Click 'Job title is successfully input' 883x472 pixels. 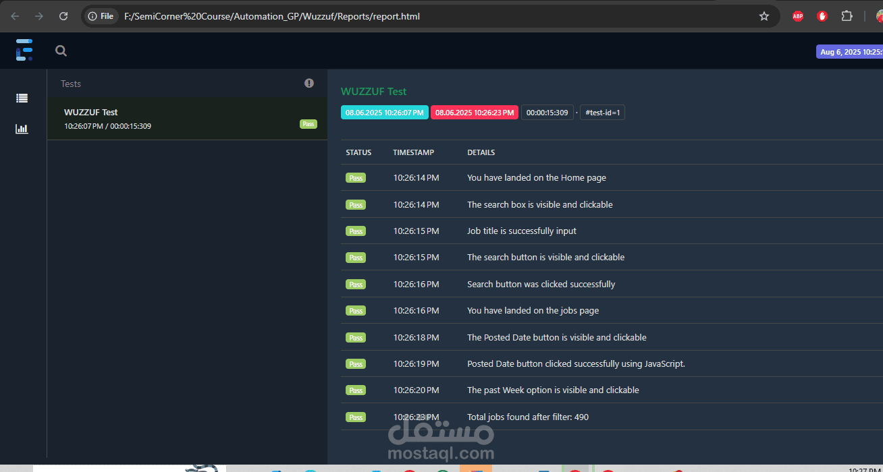click(x=522, y=231)
